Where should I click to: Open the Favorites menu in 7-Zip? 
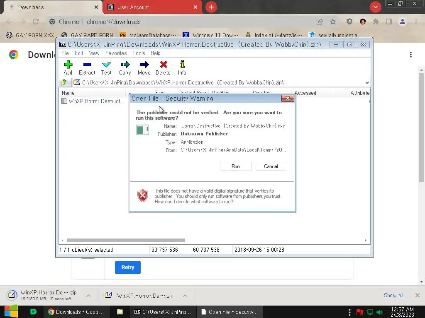point(116,53)
